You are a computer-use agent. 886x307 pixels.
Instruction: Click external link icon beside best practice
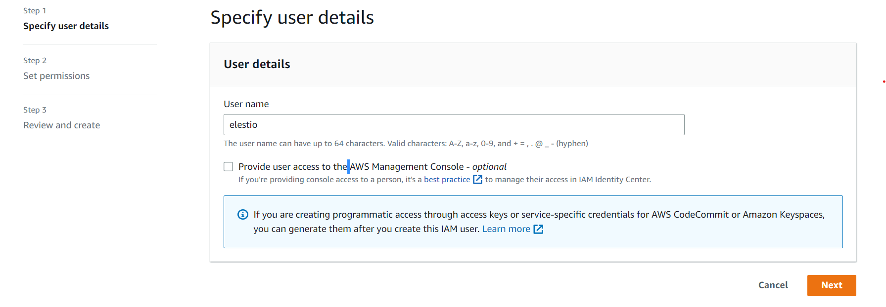(477, 180)
